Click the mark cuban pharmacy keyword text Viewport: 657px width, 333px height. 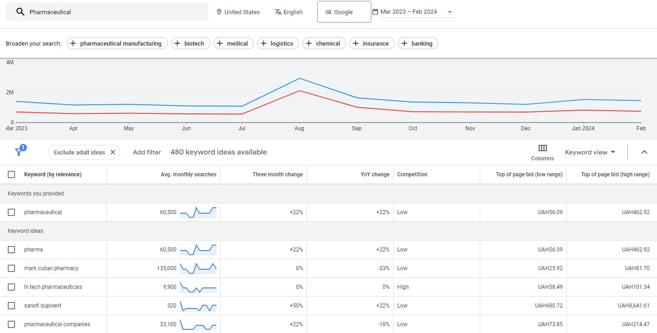click(x=51, y=268)
